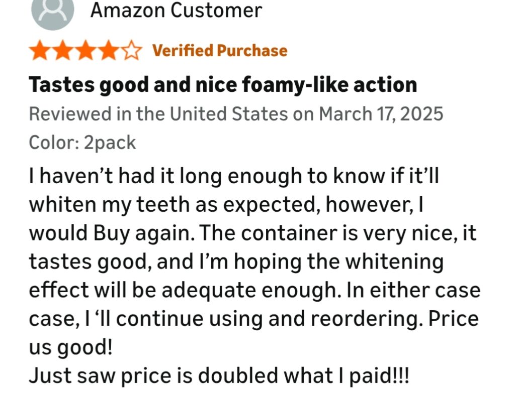Screen dimensions: 515x393
Task: Click the reviewer's profile avatar icon
Action: coord(53,11)
